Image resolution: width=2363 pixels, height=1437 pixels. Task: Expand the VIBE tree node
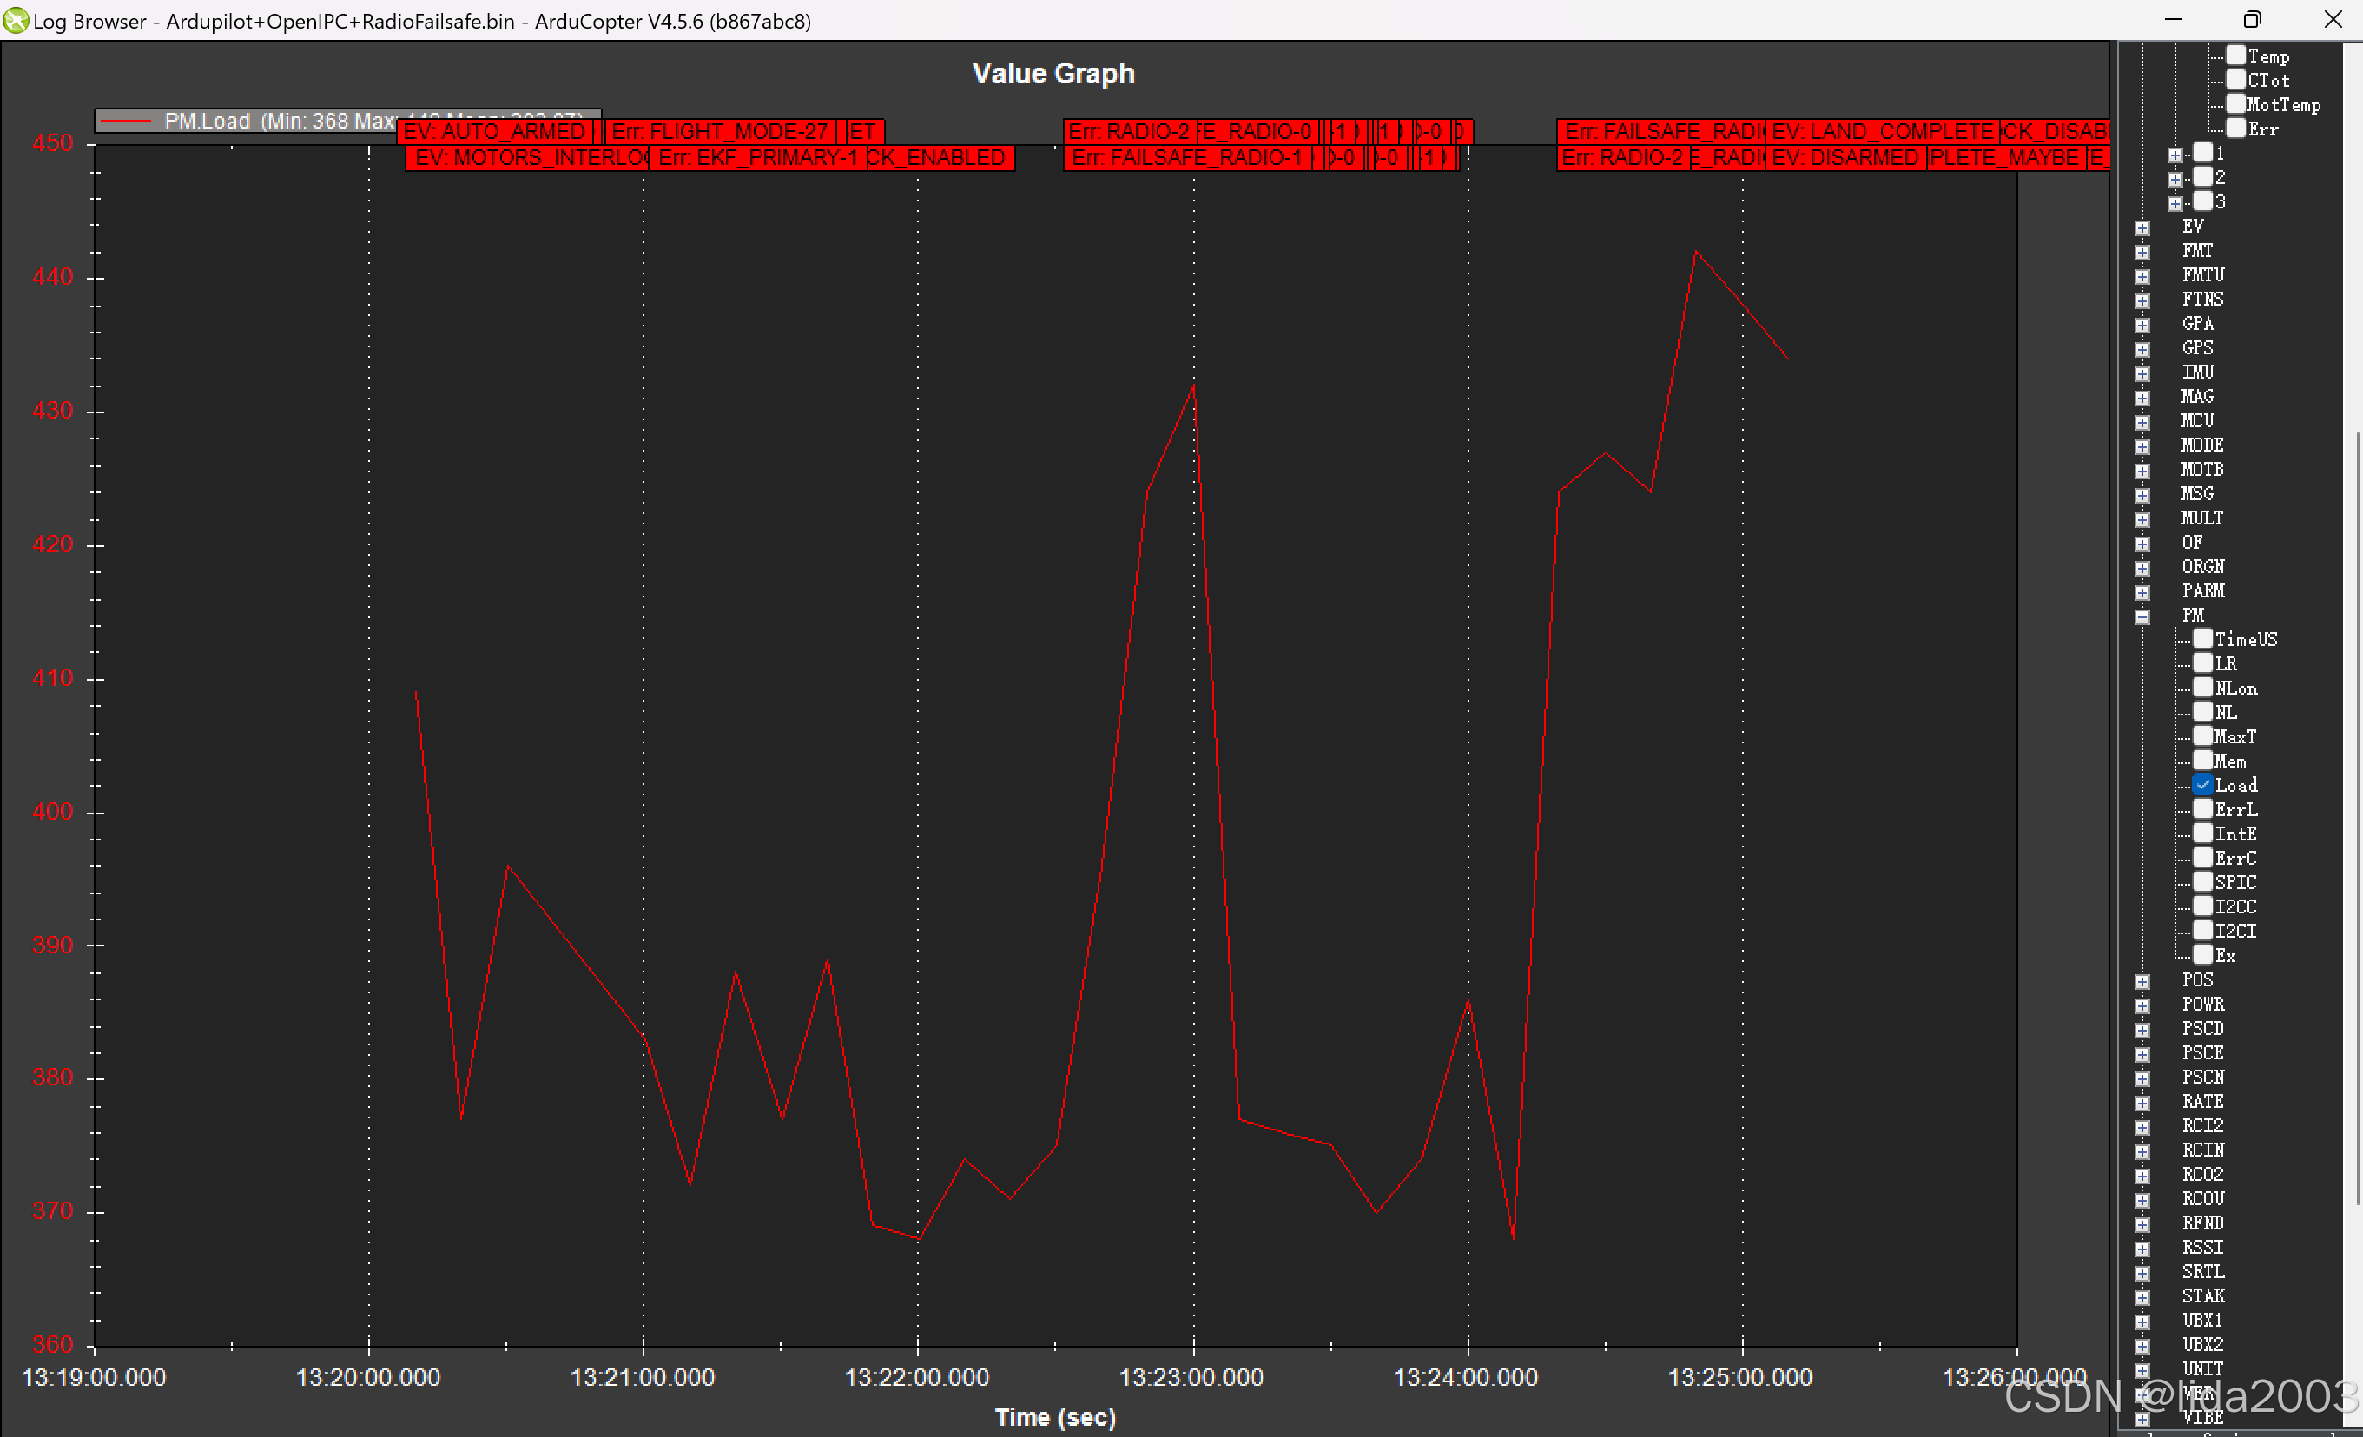click(x=2142, y=1418)
